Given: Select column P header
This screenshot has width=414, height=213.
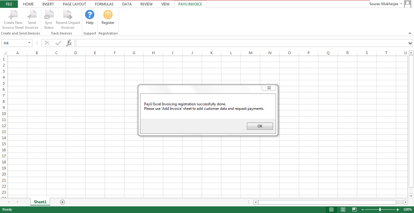Looking at the screenshot, I should 309,53.
